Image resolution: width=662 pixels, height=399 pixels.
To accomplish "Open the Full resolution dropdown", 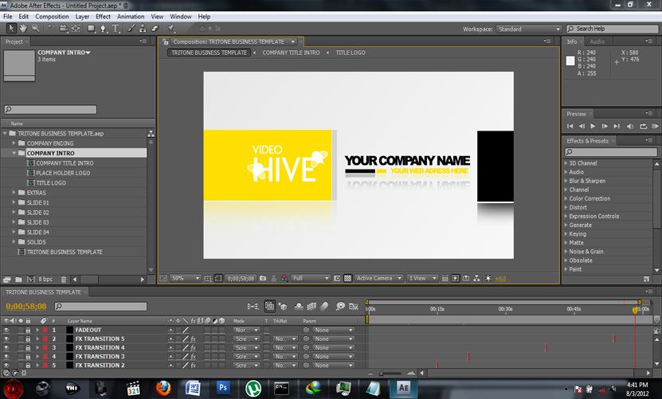I will click(x=311, y=278).
